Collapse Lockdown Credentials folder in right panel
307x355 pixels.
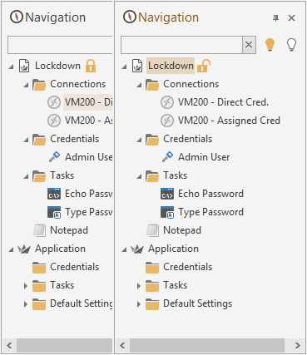pyautogui.click(x=139, y=140)
